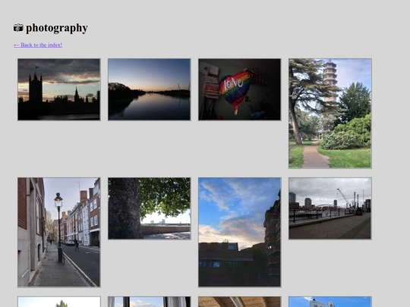This screenshot has width=410, height=307.
Task: Click the 'photography' page heading text
Action: tap(57, 28)
